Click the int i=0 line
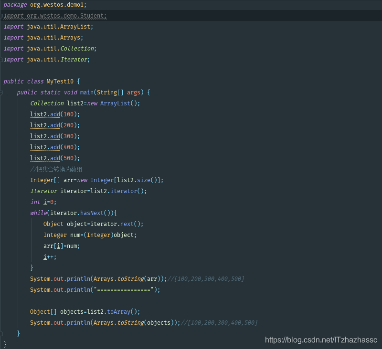The height and width of the screenshot is (349, 382). 43,202
